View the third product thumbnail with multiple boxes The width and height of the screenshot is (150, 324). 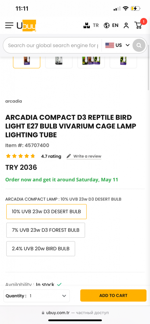tap(91, 62)
